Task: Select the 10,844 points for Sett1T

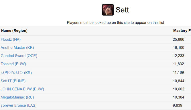Action: [x=178, y=81]
